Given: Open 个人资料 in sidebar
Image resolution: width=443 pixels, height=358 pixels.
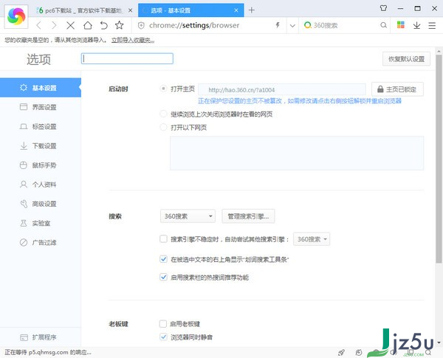Looking at the screenshot, I should 41,185.
